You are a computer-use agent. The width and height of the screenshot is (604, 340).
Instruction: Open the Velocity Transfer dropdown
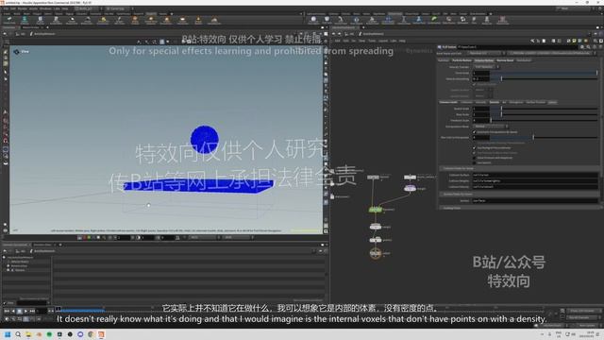click(x=487, y=67)
